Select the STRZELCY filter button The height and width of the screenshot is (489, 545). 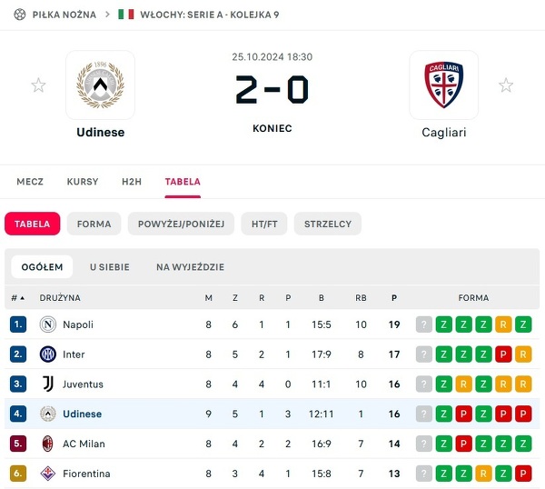[x=328, y=224]
